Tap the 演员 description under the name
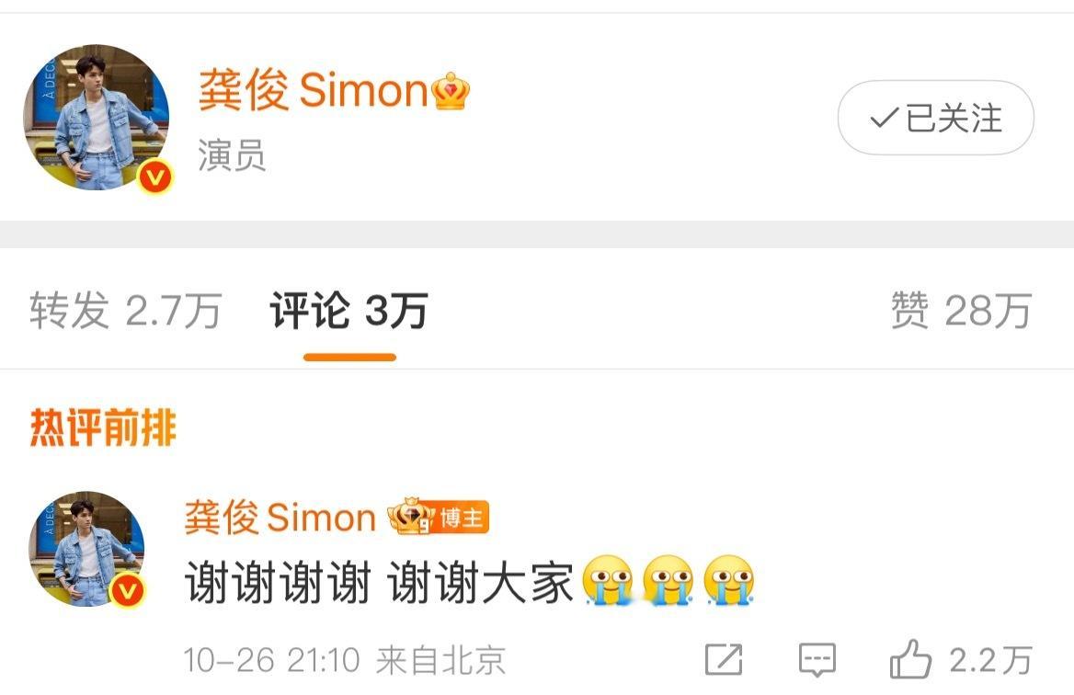 point(232,154)
